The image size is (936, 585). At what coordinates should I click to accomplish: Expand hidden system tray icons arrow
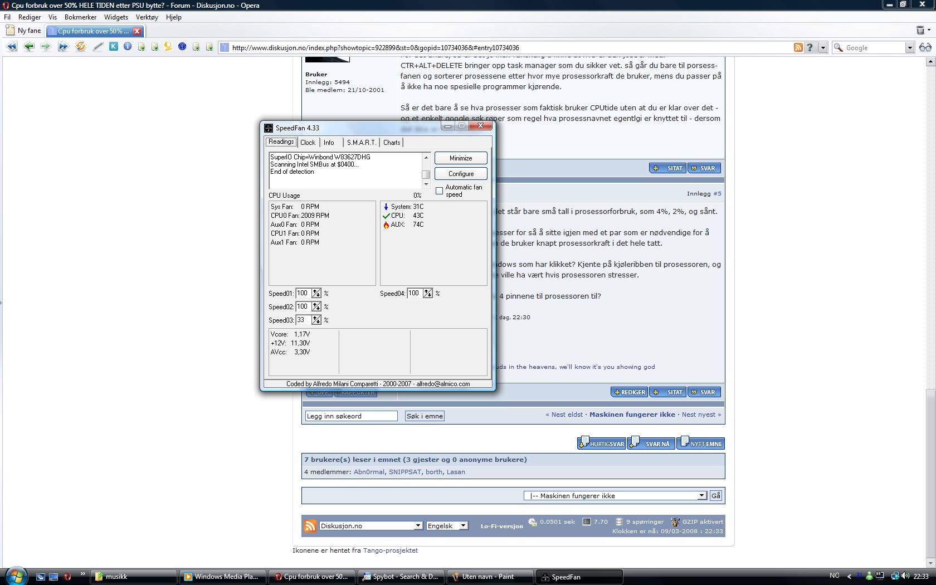[849, 576]
